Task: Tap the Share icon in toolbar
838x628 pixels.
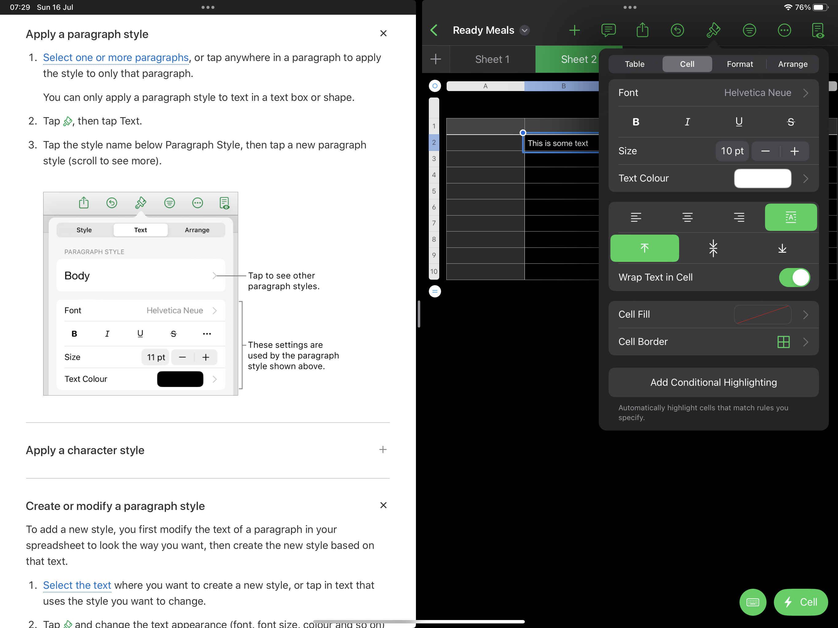Action: [643, 30]
